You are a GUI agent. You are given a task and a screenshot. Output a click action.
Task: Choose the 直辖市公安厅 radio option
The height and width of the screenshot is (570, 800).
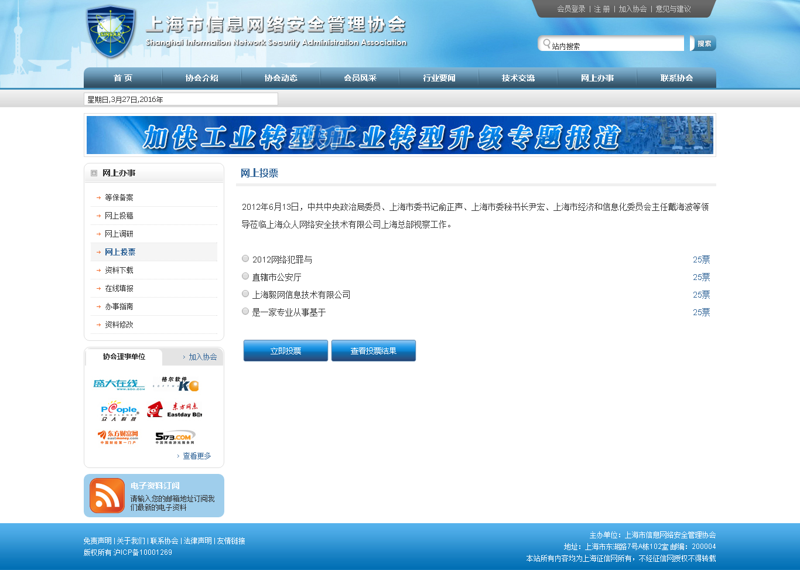245,276
